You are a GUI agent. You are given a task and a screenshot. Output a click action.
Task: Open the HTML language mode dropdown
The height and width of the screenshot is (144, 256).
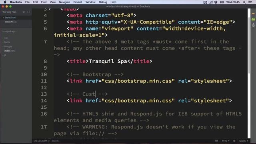[x=226, y=141]
